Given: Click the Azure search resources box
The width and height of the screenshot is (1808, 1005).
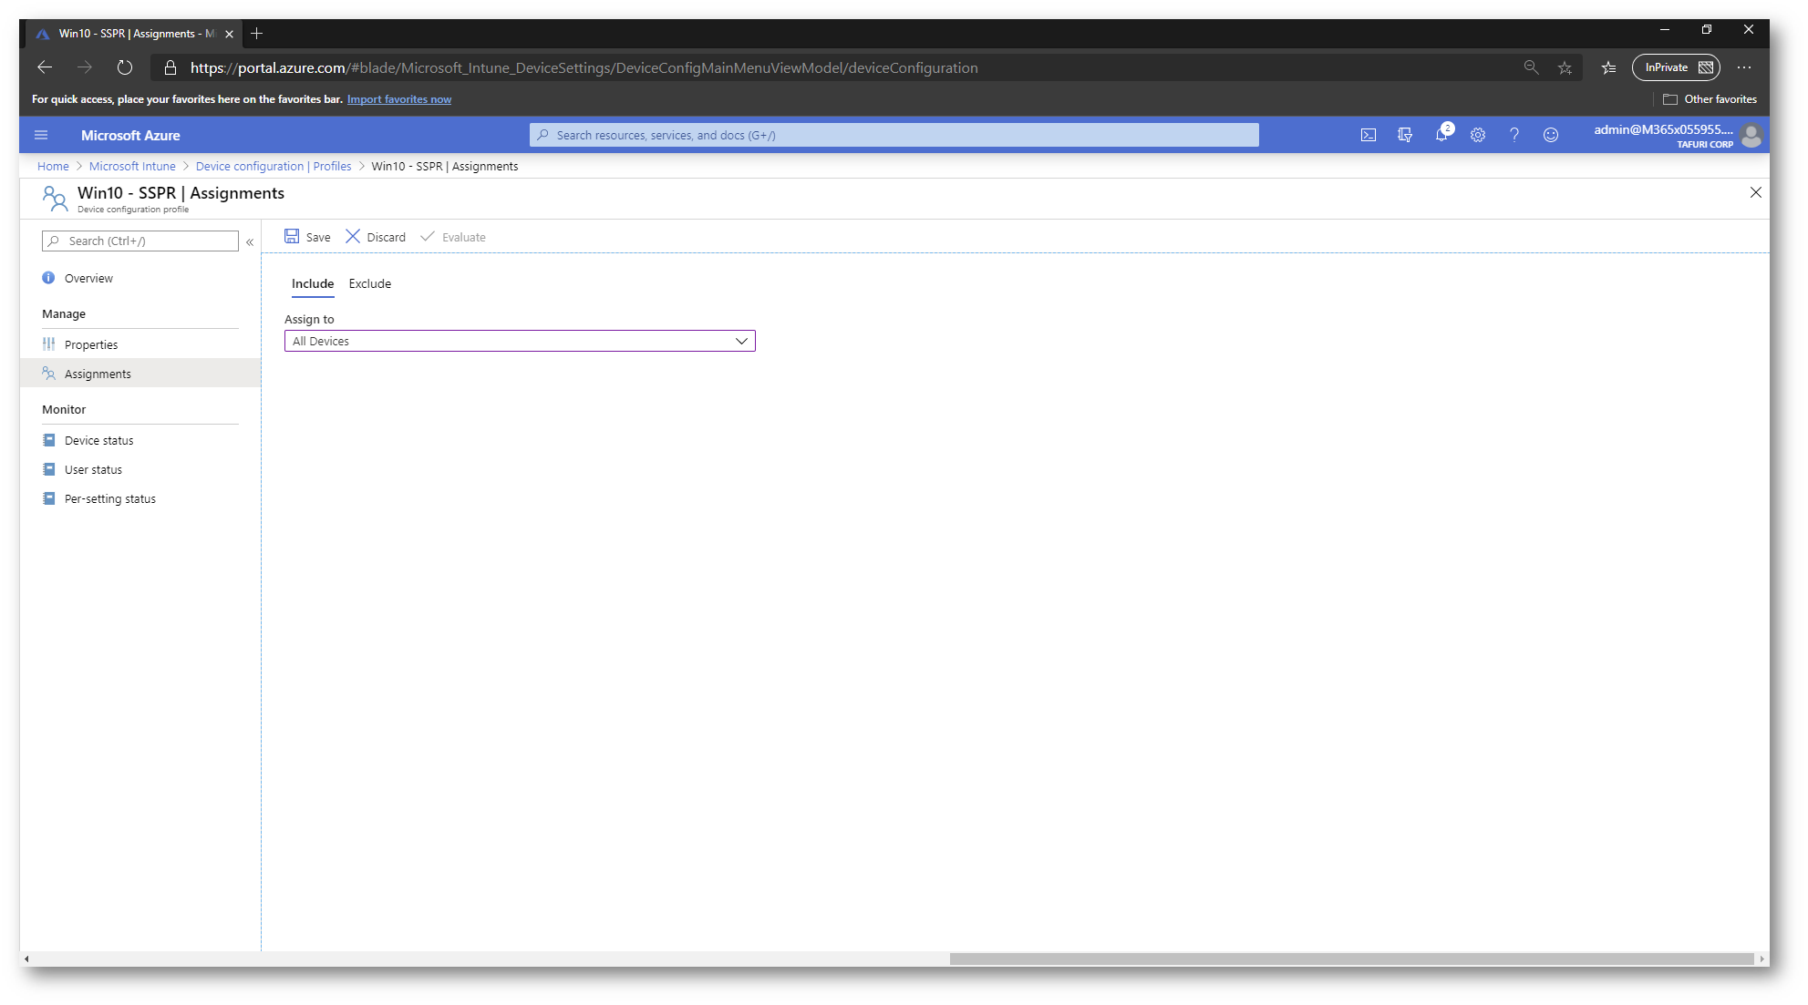Looking at the screenshot, I should pyautogui.click(x=894, y=135).
